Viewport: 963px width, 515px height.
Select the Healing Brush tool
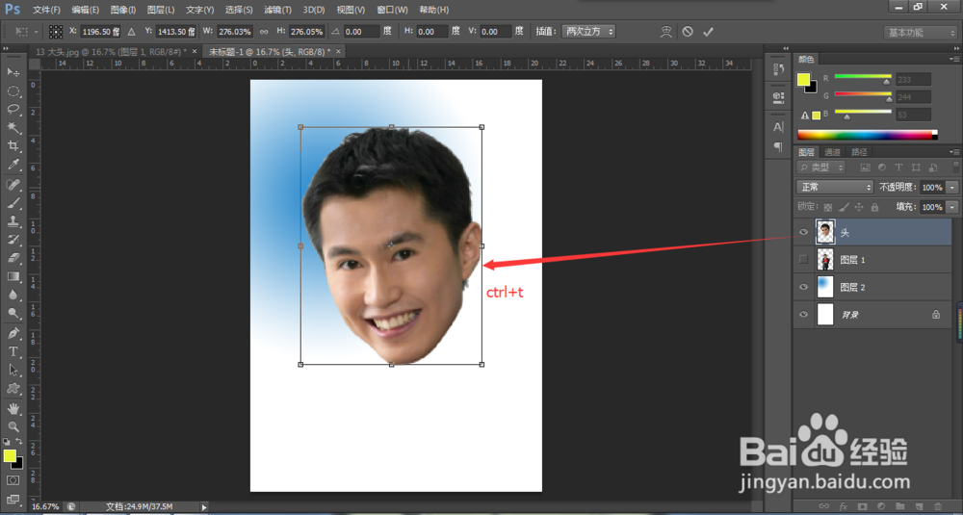13,184
